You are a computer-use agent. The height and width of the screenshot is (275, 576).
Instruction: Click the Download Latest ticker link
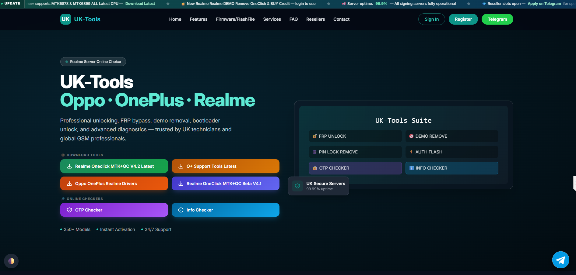tap(140, 4)
